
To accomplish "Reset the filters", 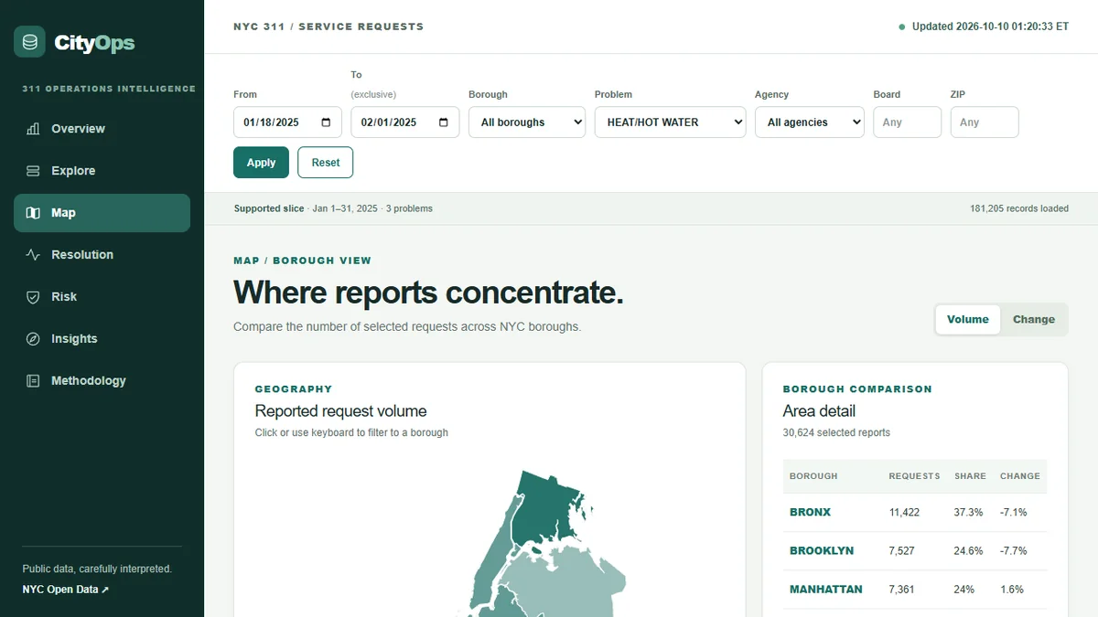I will click(326, 163).
